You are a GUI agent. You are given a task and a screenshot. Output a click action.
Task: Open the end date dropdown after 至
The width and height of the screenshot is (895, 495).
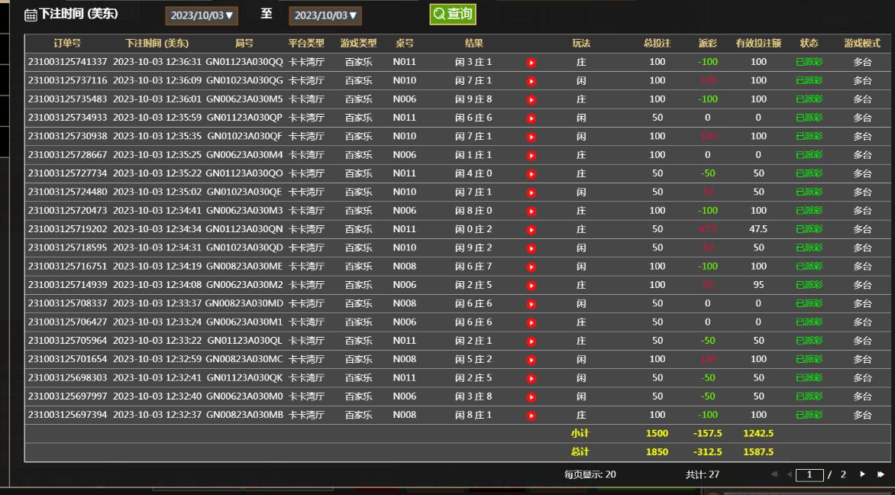(x=326, y=15)
